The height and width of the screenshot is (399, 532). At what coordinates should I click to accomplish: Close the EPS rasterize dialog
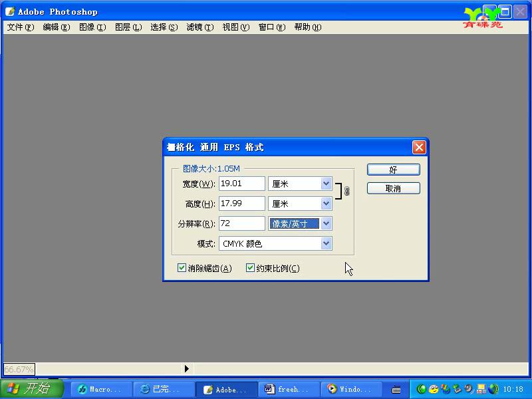point(419,147)
